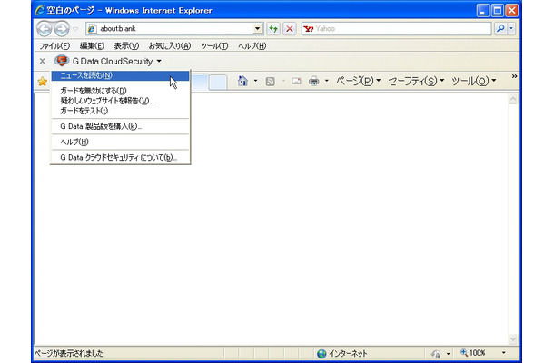Select ガードを無効にする(D) entry
This screenshot has width=554, height=363.
120,91
